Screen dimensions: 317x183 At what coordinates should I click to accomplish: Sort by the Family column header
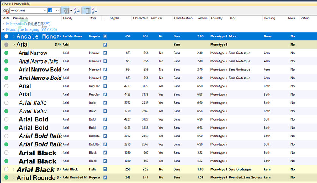[x=68, y=18]
